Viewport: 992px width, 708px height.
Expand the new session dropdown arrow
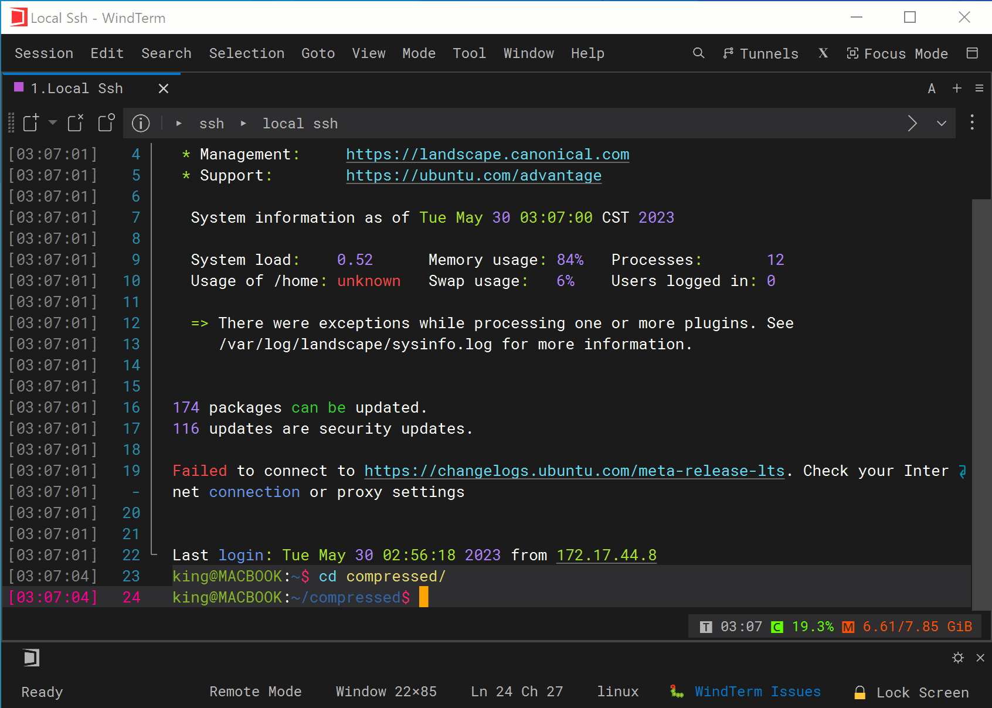point(53,122)
